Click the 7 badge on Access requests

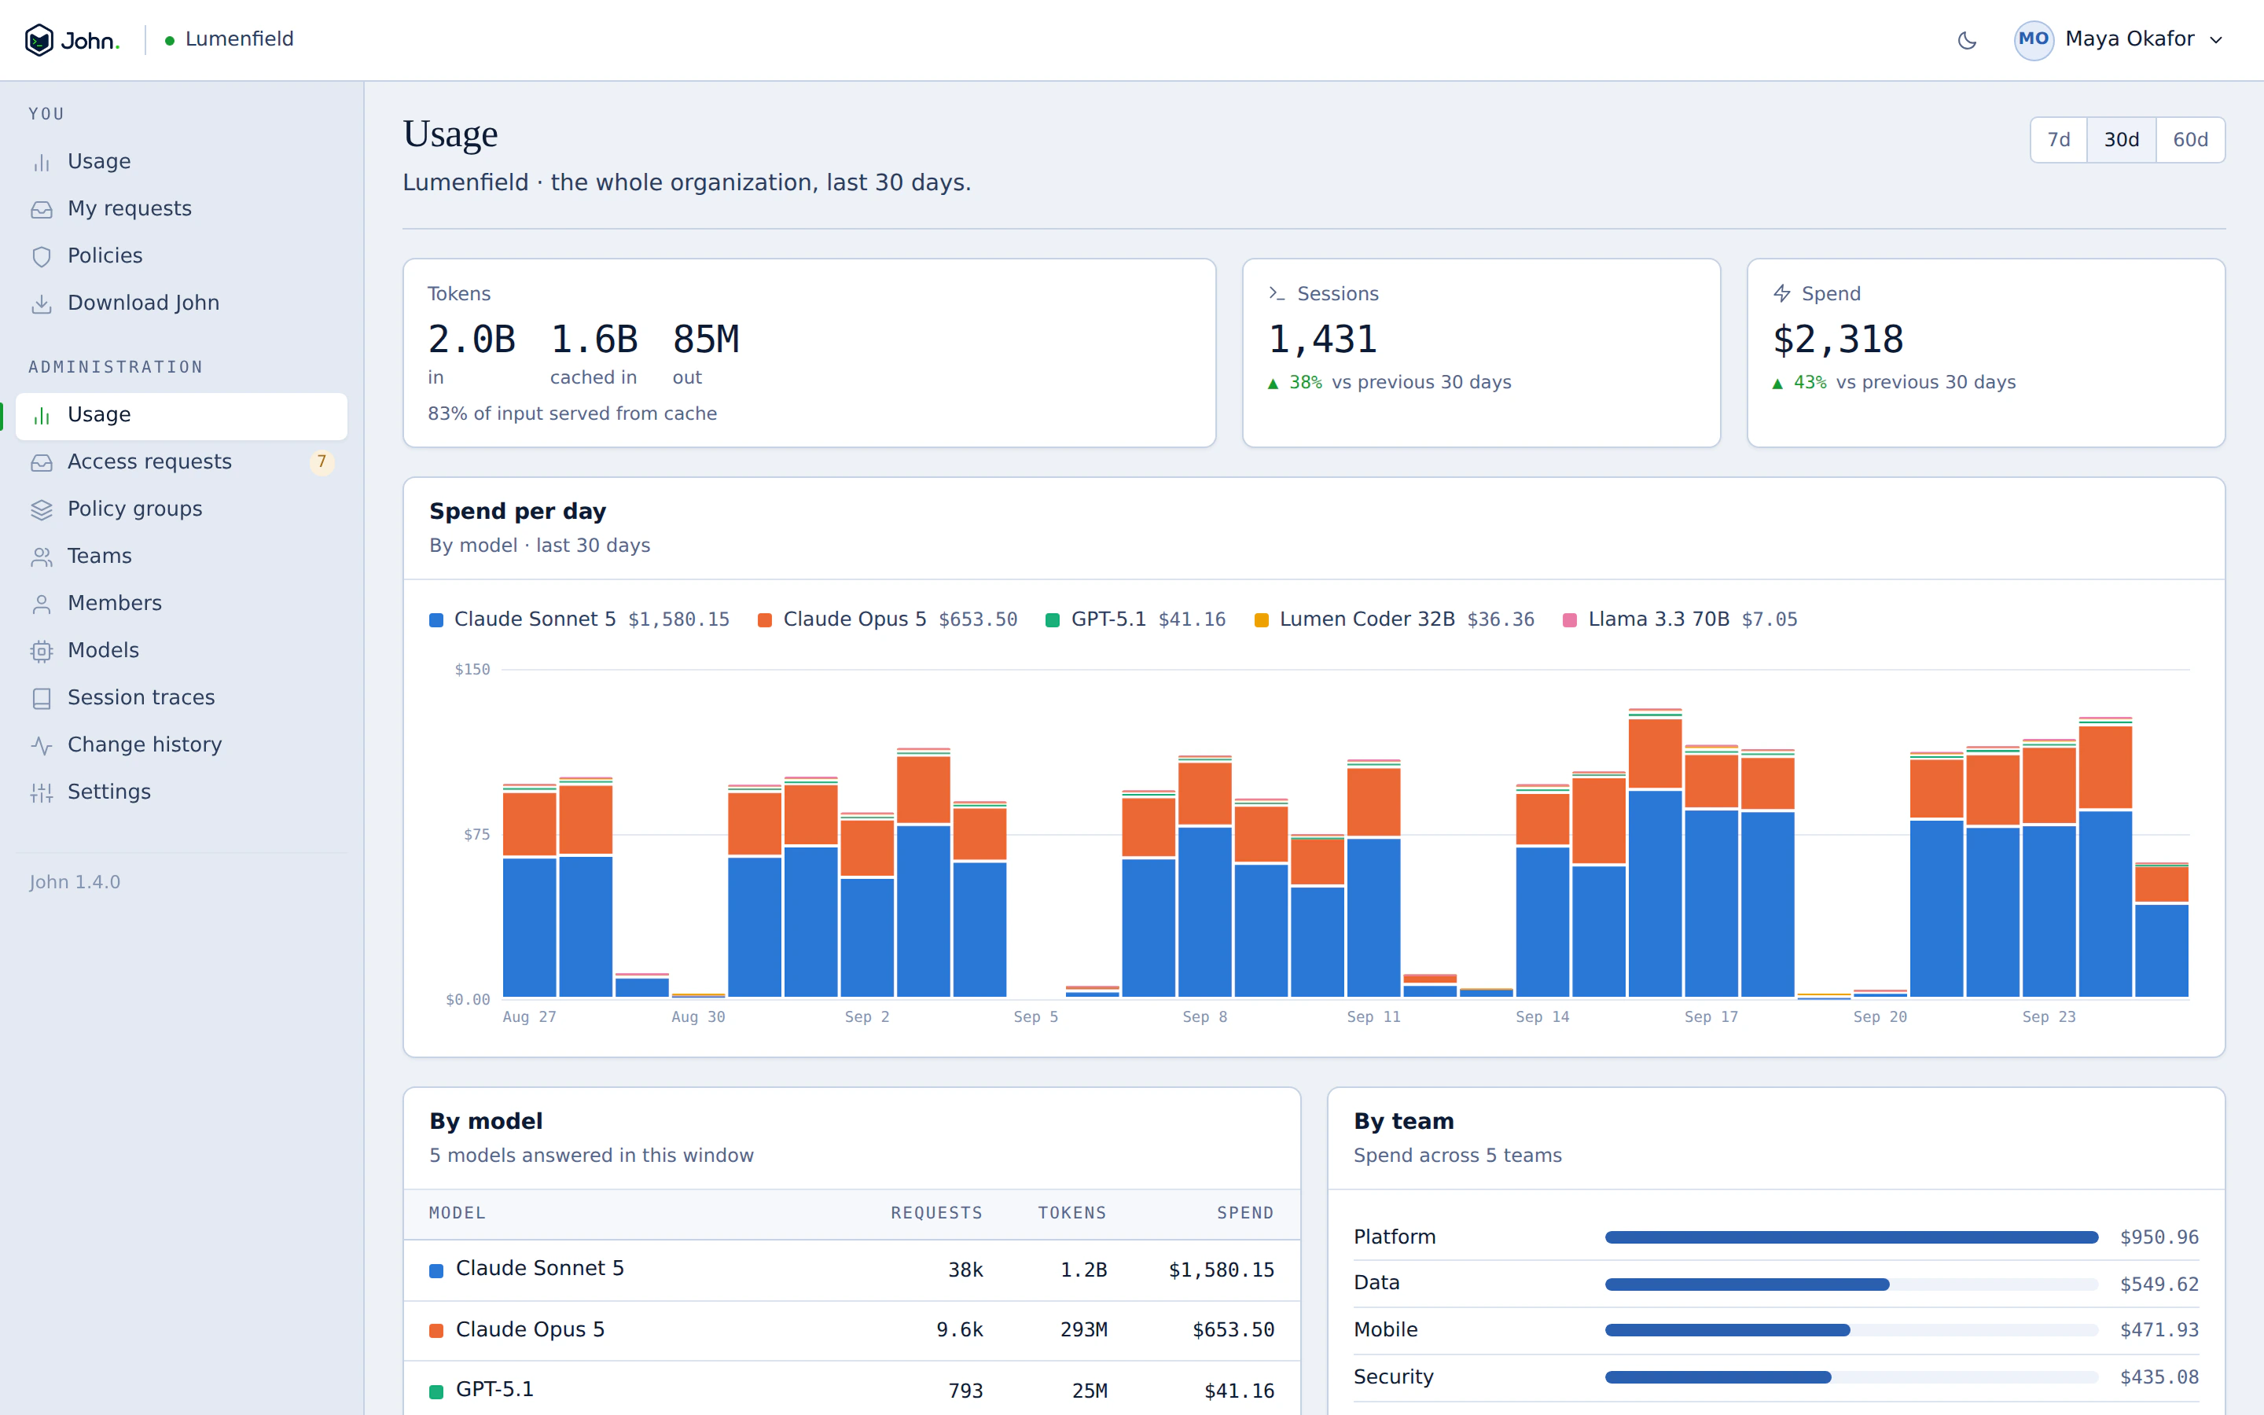[x=322, y=462]
